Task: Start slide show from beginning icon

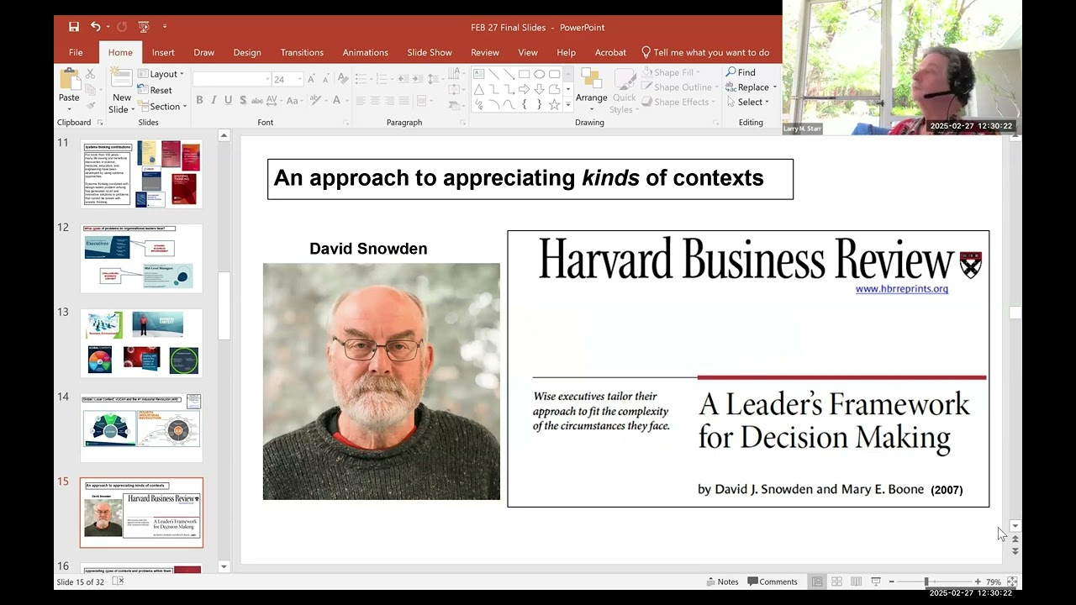Action: (x=143, y=27)
